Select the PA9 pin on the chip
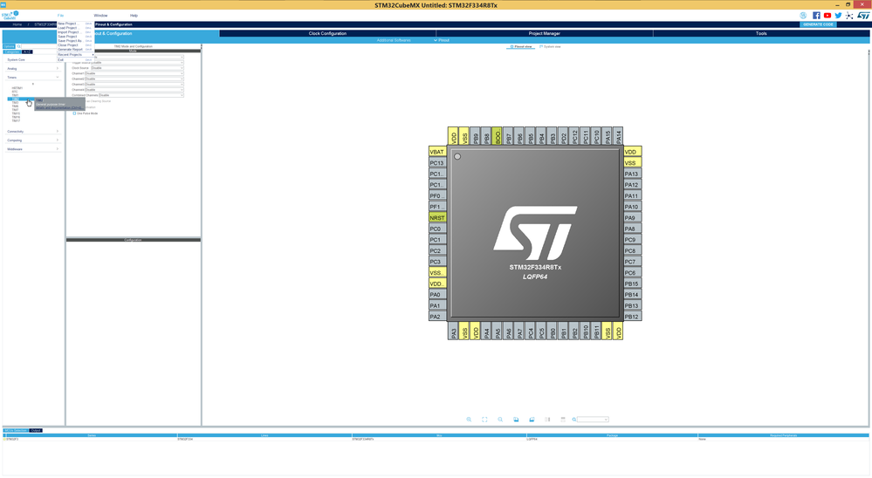 632,218
